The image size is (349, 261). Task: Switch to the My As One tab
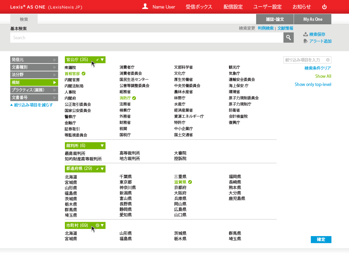tap(313, 19)
